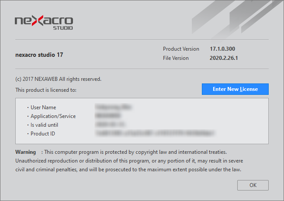Click the nexacro STUDIO logo

tap(44, 22)
